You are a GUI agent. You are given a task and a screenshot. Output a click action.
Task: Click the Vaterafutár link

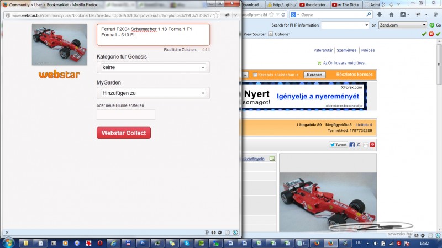[323, 50]
